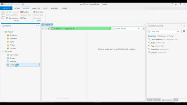Screen dimensions: 187x105
Task: Click the New Map icon
Action: pyautogui.click(x=3, y=13)
